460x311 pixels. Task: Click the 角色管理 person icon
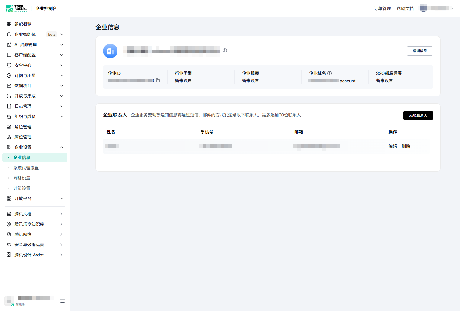click(9, 127)
